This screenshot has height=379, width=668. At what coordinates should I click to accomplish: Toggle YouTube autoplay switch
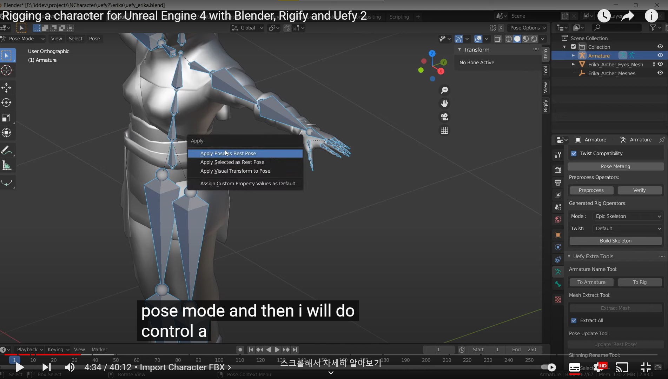pos(549,367)
